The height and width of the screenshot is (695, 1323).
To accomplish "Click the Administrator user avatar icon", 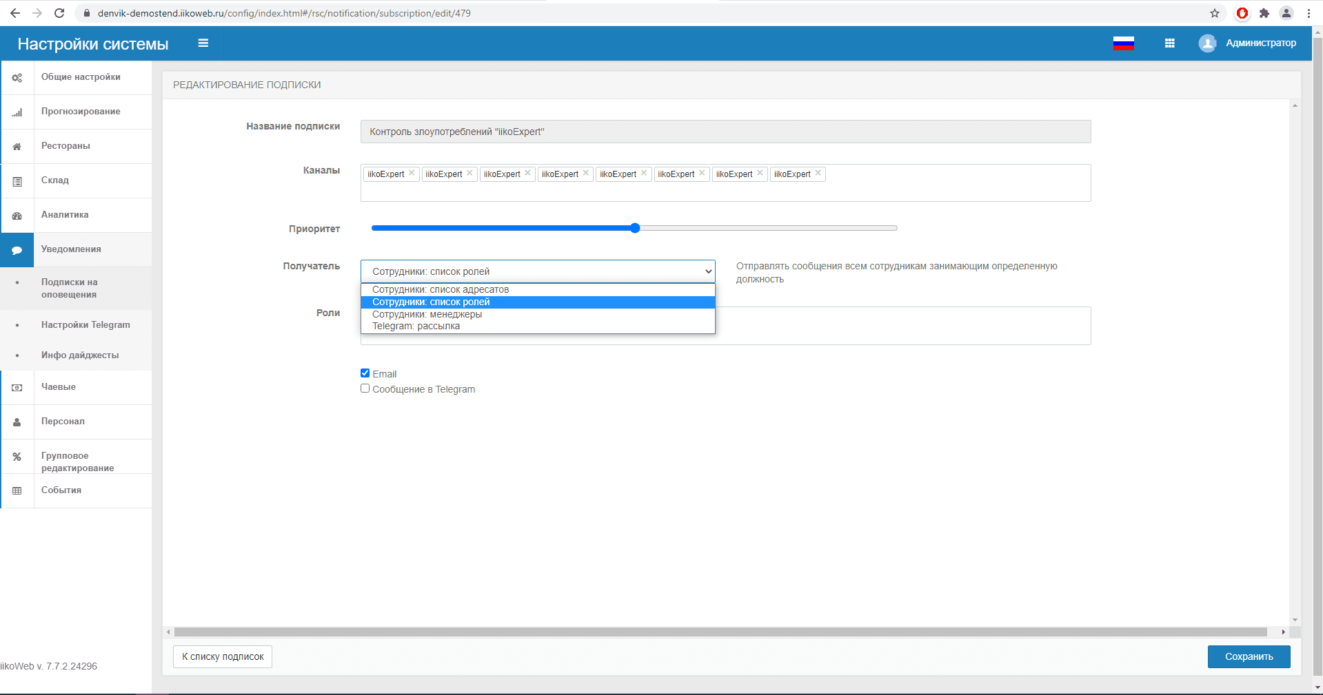I will [1207, 43].
